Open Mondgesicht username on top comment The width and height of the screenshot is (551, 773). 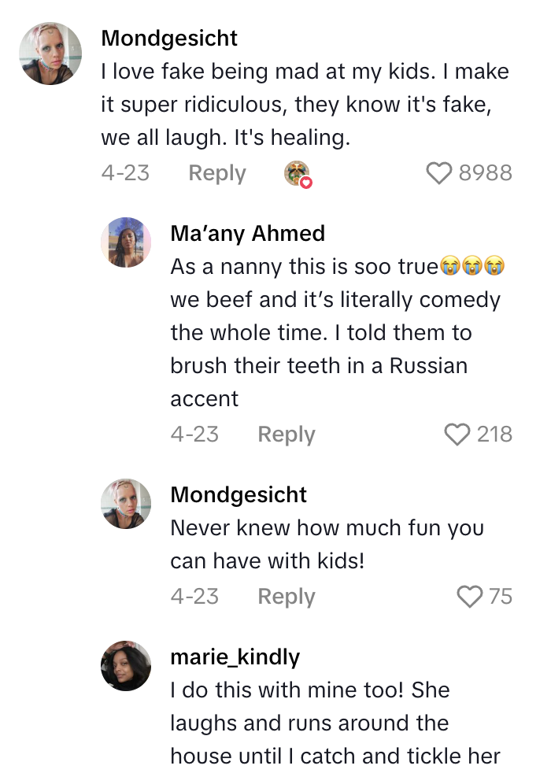click(169, 38)
